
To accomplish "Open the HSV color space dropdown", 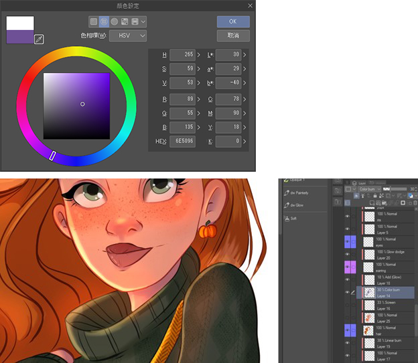I will (128, 35).
